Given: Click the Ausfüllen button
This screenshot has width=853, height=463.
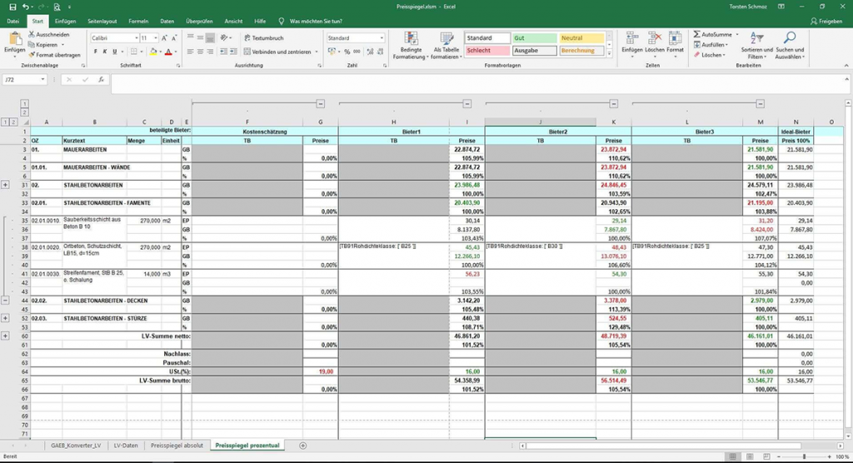Looking at the screenshot, I should pyautogui.click(x=710, y=45).
